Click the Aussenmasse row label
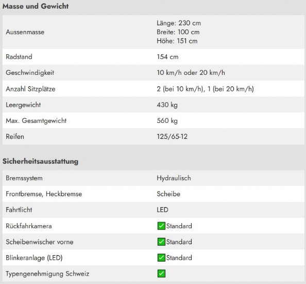 click(25, 32)
